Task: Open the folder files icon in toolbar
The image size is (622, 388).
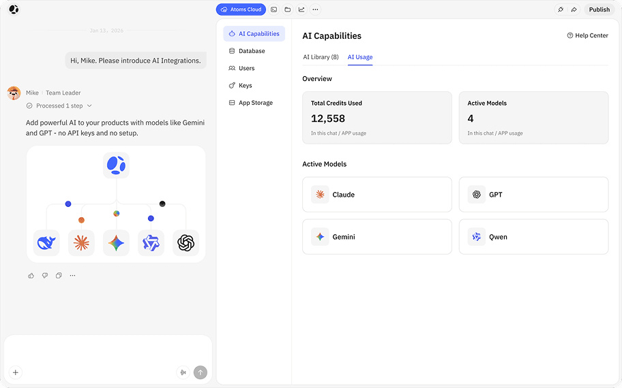Action: click(x=288, y=10)
